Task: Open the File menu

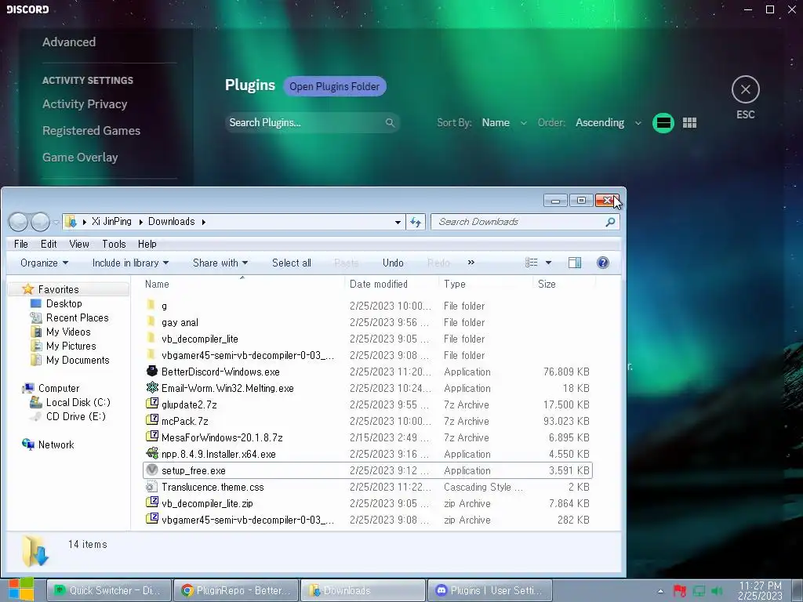Action: tap(21, 245)
